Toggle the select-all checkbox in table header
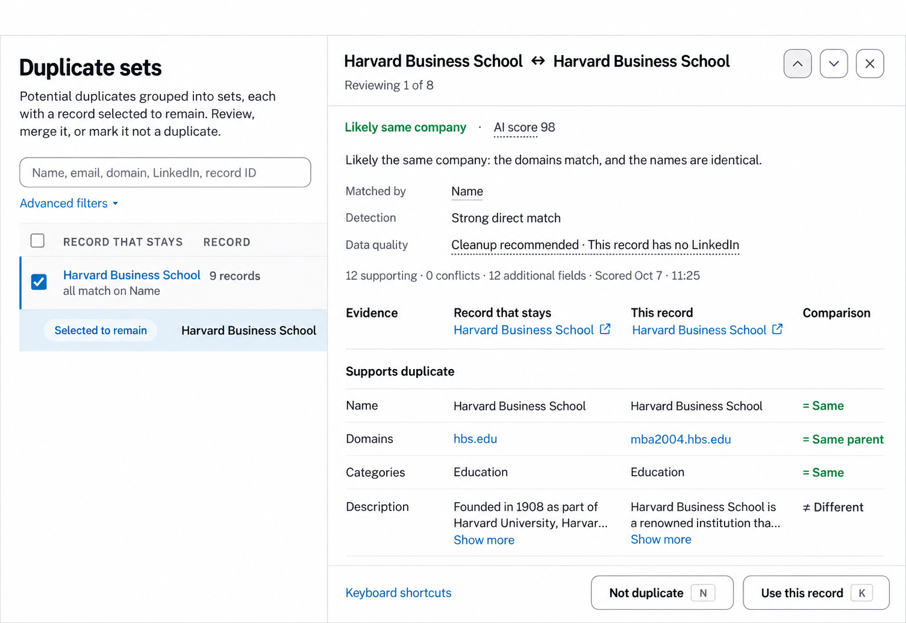Screen dimensions: 906x623 (x=38, y=241)
